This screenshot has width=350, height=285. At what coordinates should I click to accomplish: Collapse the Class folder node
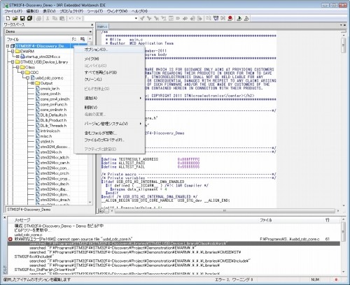coord(17,67)
